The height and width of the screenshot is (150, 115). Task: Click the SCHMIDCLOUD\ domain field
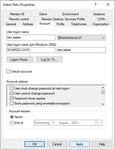point(31,50)
